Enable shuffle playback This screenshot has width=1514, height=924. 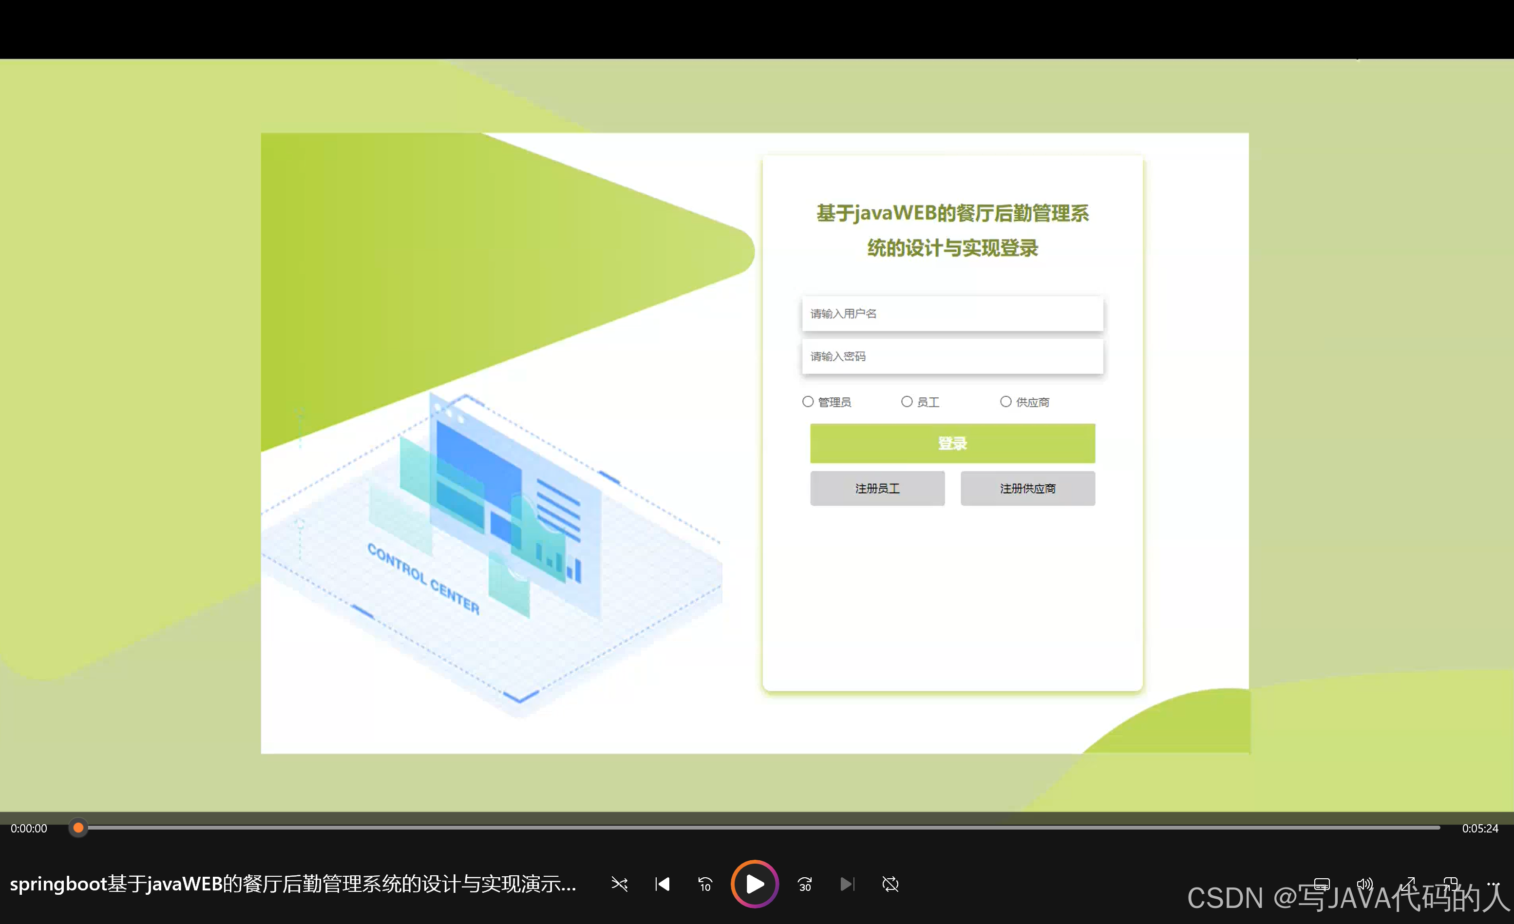tap(619, 885)
